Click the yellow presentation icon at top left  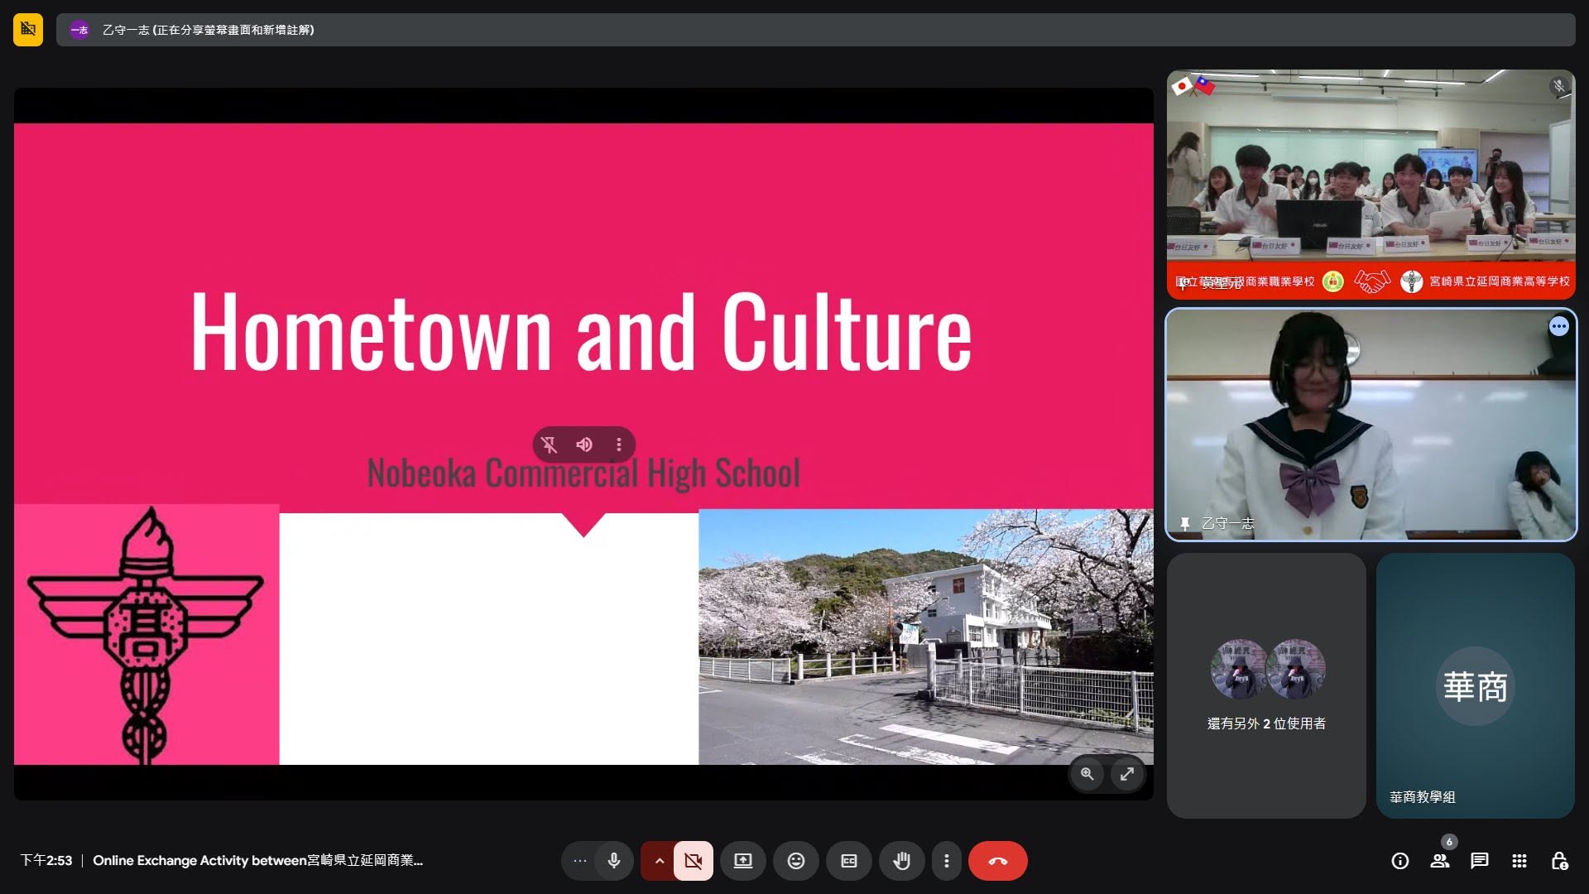[x=28, y=30]
